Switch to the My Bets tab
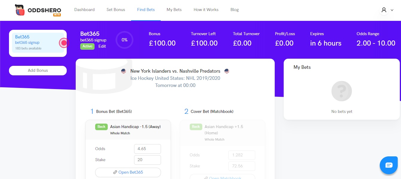The width and height of the screenshot is (401, 179). pos(174,10)
